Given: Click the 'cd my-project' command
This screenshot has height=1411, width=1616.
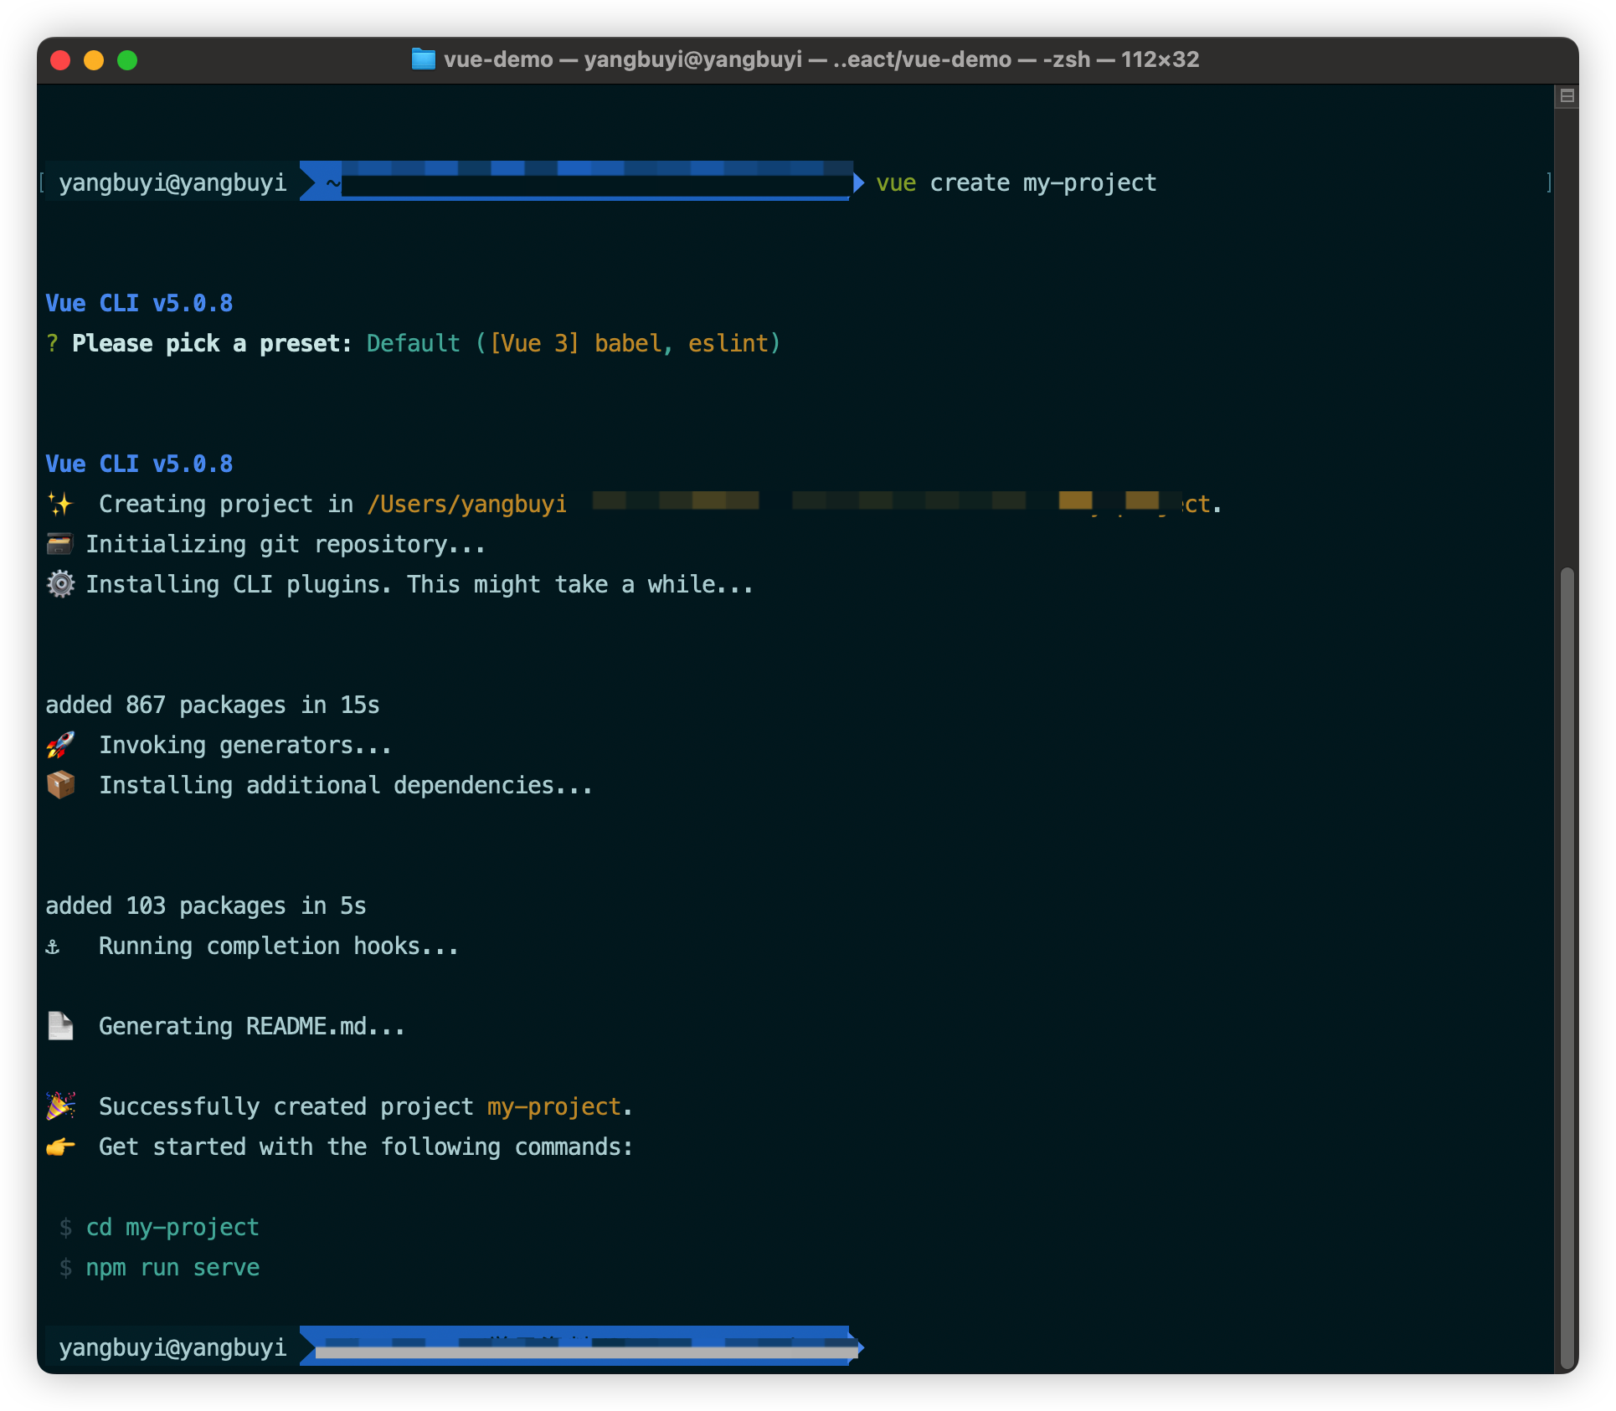Looking at the screenshot, I should click(x=172, y=1227).
